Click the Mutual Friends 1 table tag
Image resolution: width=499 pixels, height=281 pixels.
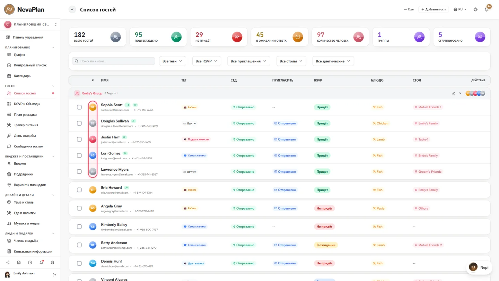[428, 107]
